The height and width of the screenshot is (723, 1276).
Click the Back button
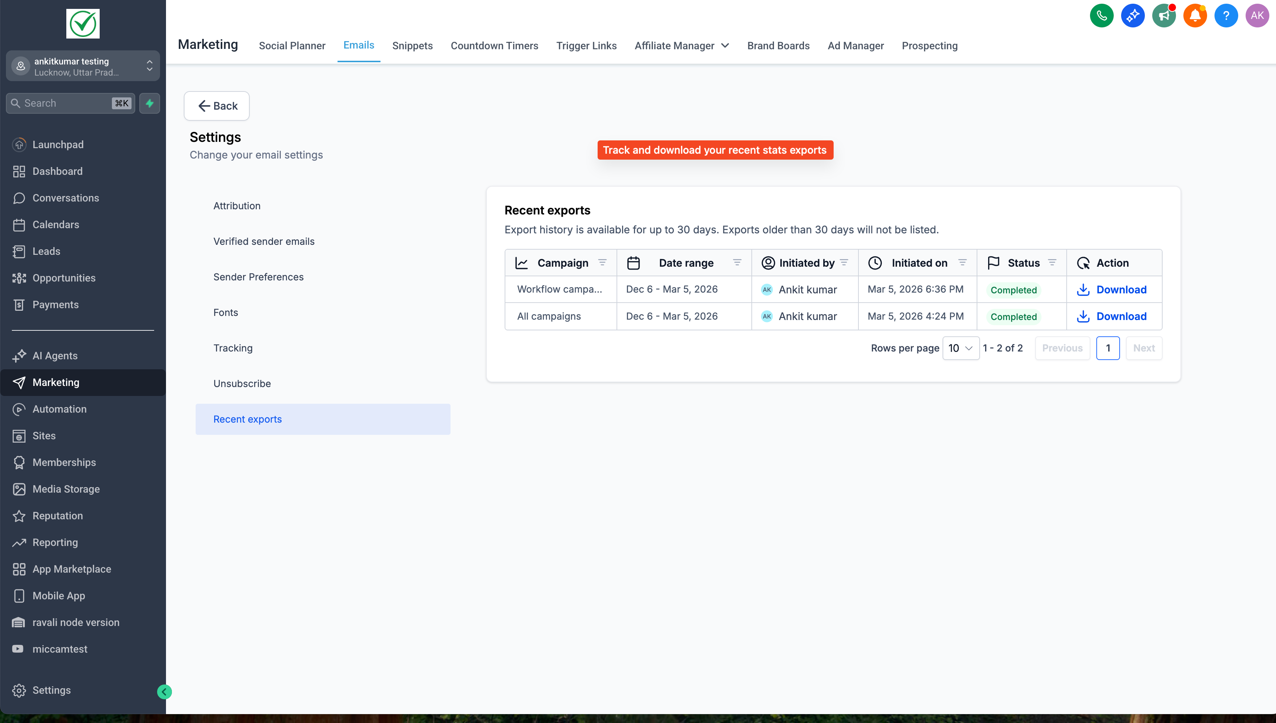pyautogui.click(x=217, y=106)
